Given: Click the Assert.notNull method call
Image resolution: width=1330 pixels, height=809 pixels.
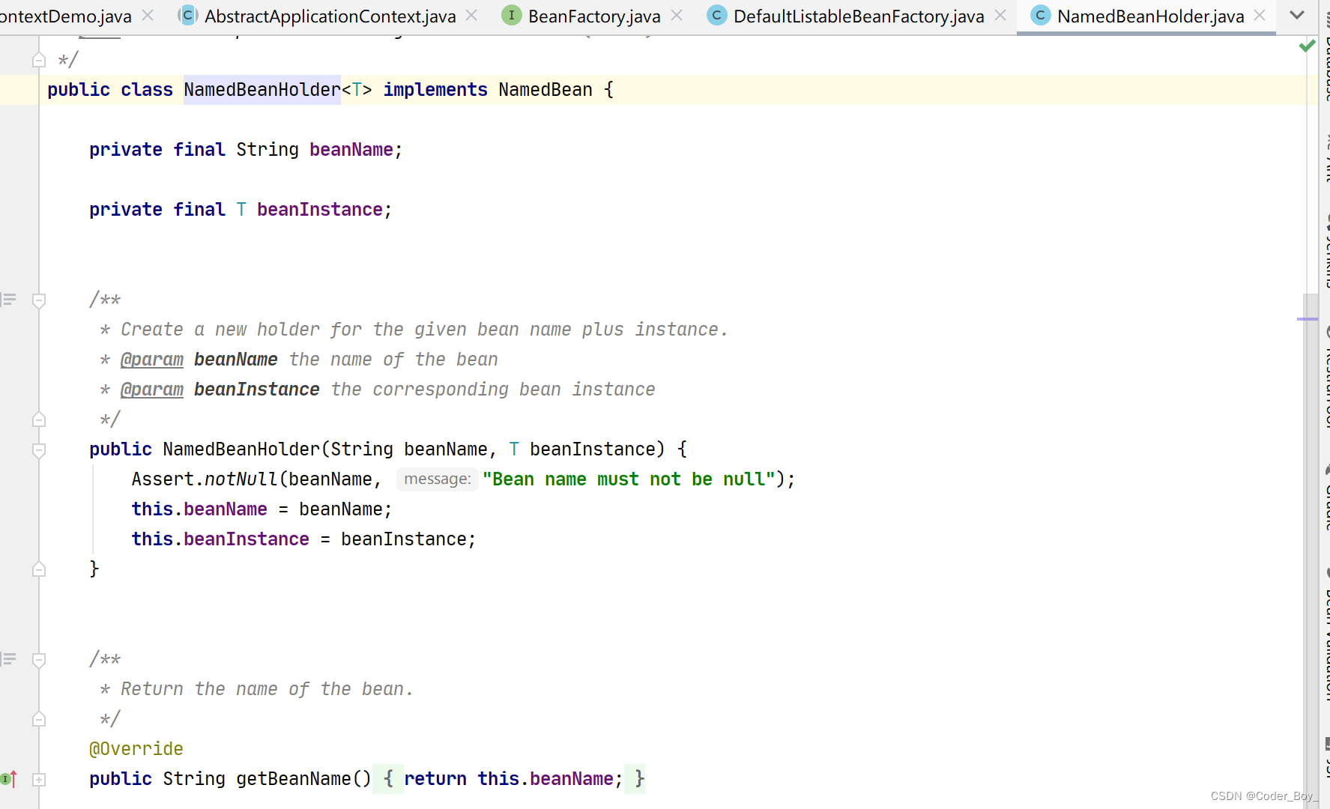Looking at the screenshot, I should [241, 479].
